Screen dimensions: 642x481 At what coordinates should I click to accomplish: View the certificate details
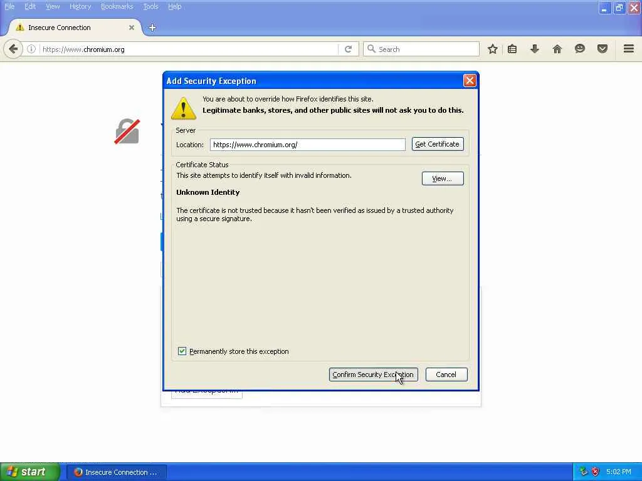443,178
